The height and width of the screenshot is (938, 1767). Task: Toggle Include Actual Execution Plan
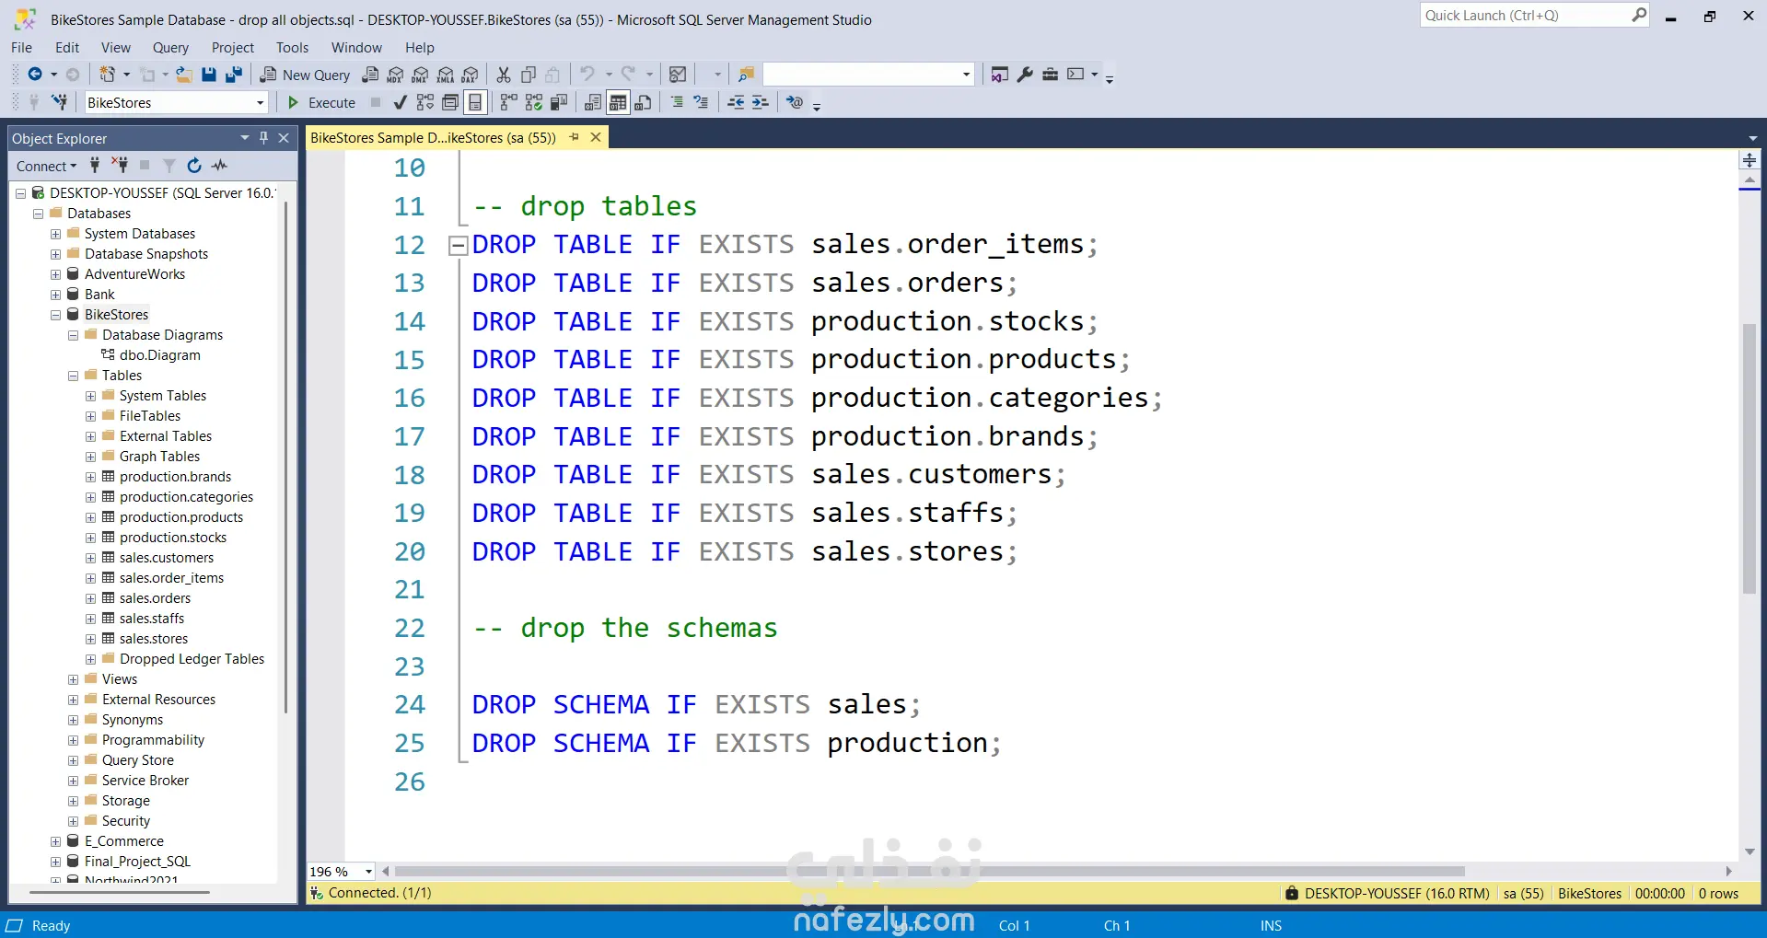point(508,102)
